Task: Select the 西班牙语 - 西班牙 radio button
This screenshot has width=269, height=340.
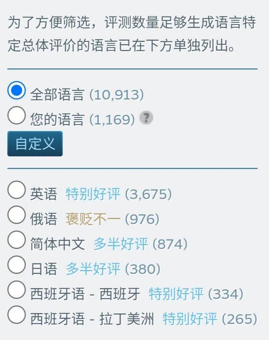Action: [17, 290]
